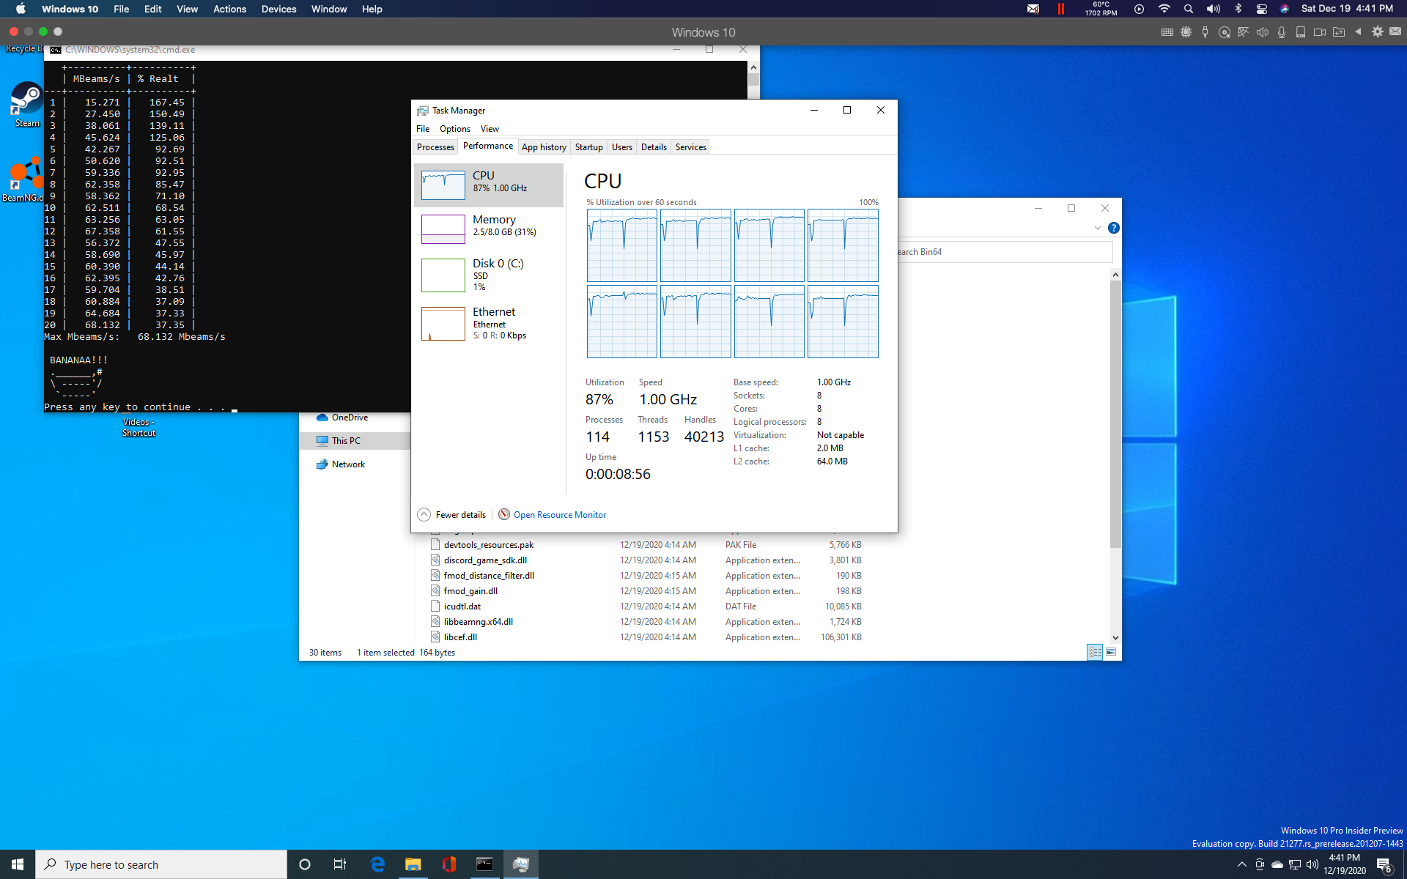The width and height of the screenshot is (1407, 879).
Task: Click the Cortana circle icon
Action: click(305, 864)
